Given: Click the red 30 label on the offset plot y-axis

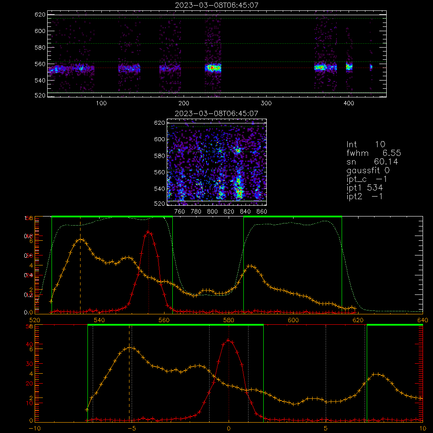Looking at the screenshot, I should click(x=29, y=364).
